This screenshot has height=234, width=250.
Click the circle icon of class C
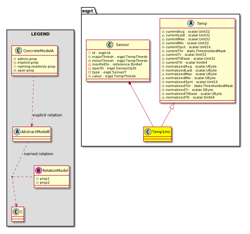16,212
